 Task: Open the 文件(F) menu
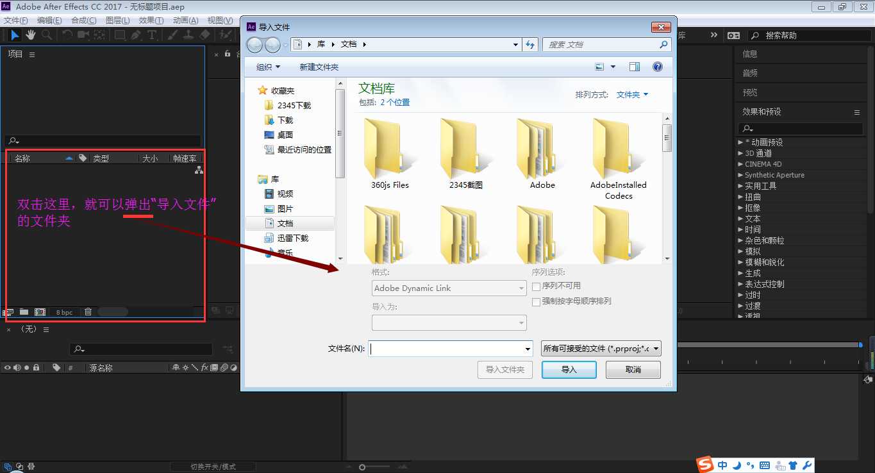pyautogui.click(x=15, y=21)
